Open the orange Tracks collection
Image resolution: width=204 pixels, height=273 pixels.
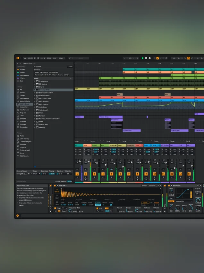click(22, 70)
